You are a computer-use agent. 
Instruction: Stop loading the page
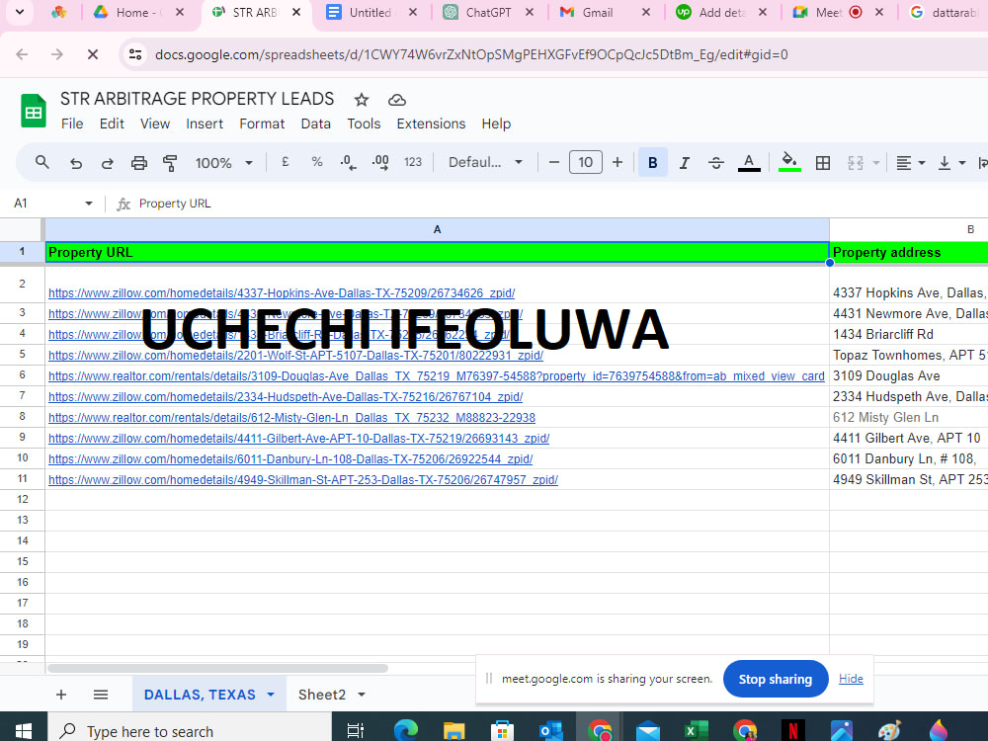93,54
